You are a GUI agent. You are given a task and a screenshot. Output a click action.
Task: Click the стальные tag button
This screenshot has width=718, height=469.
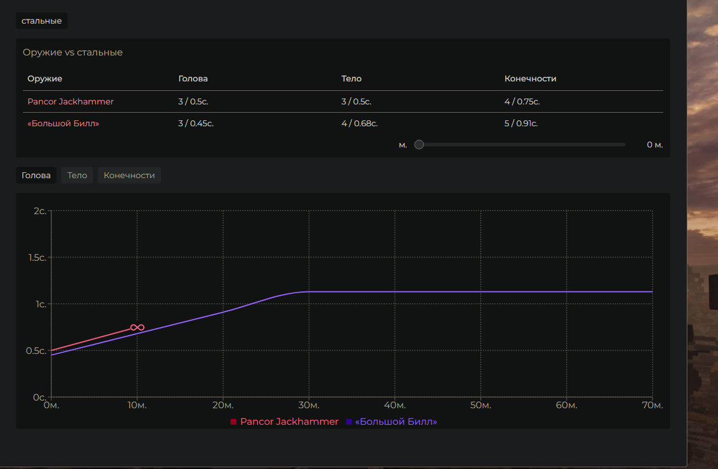[41, 21]
